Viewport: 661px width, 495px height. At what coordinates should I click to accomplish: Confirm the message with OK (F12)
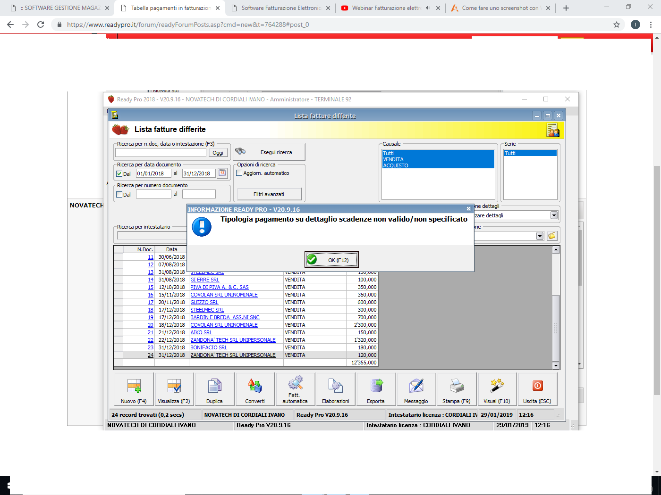point(331,260)
